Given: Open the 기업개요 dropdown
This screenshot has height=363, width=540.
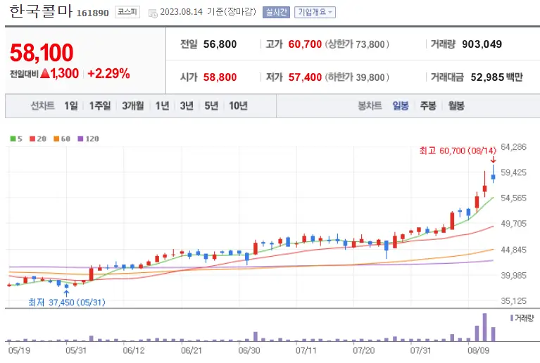Looking at the screenshot, I should tap(315, 13).
